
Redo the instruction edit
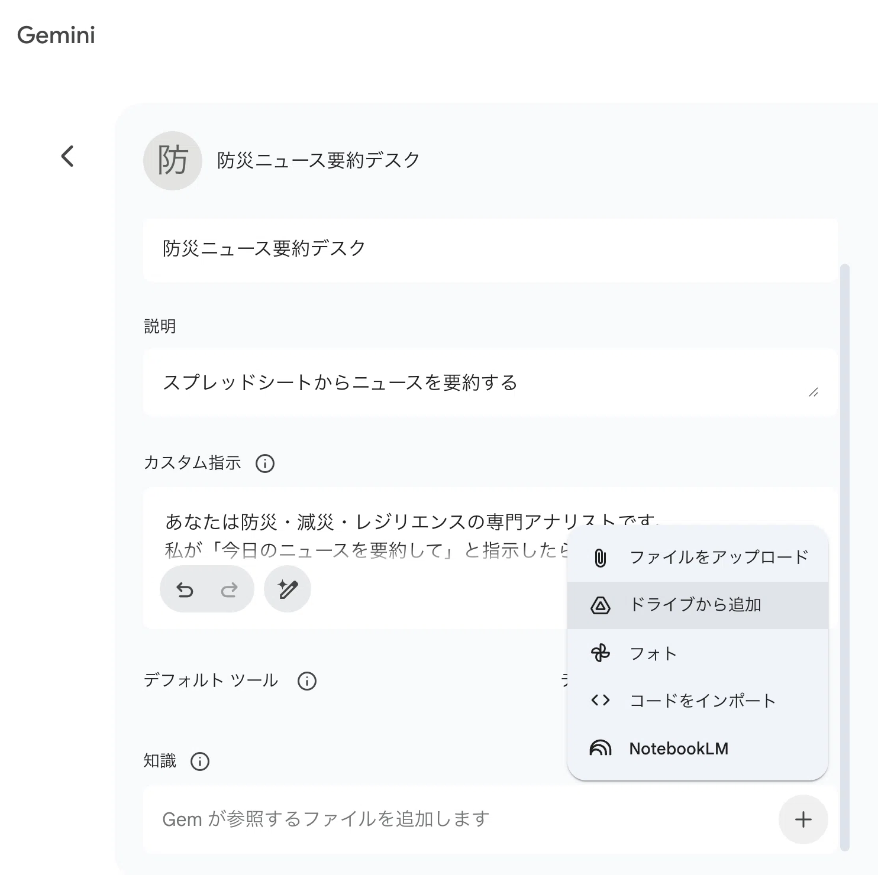tap(229, 589)
